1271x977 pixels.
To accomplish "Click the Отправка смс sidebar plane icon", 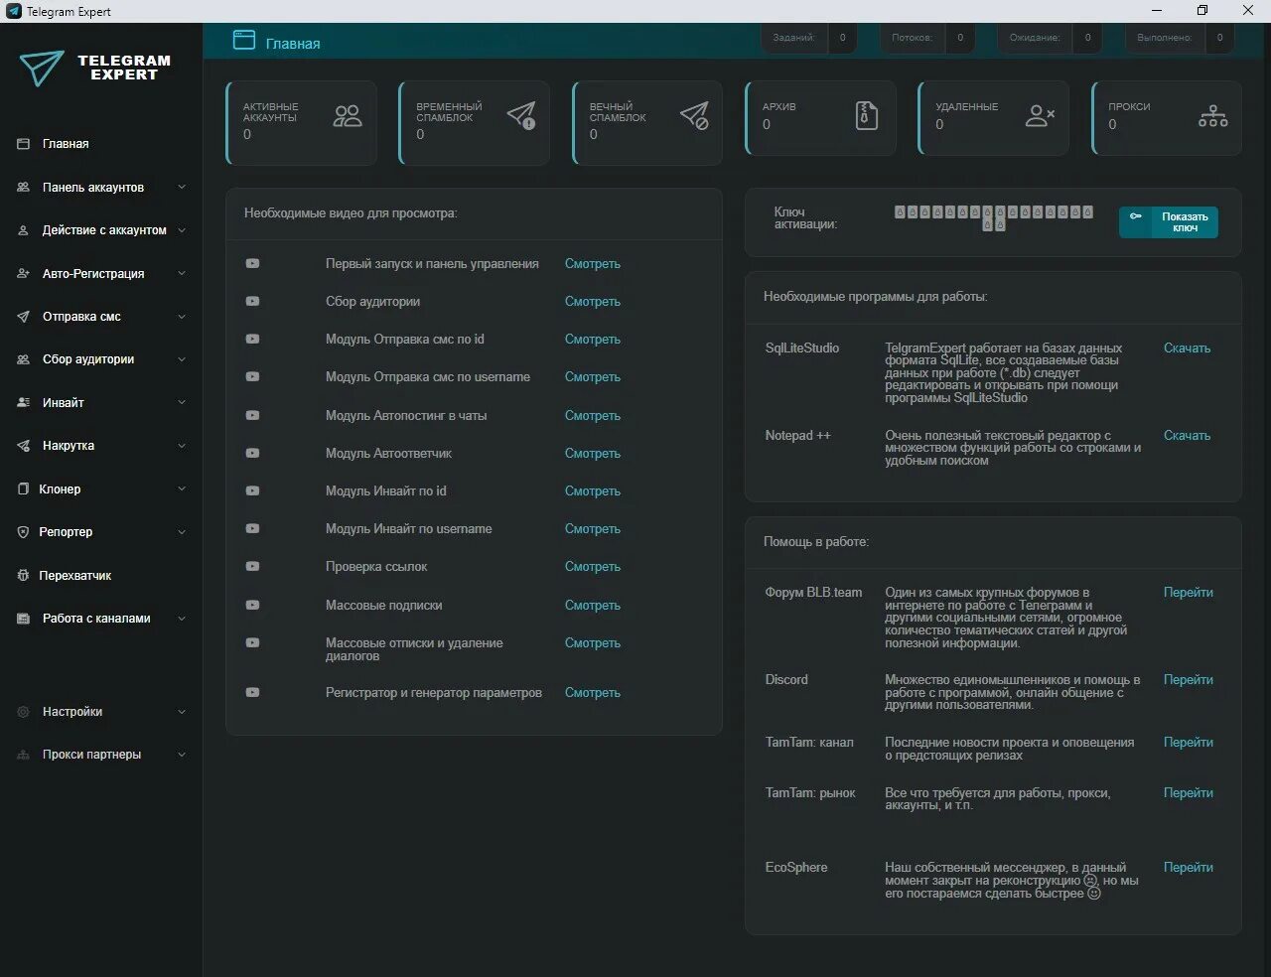I will click(23, 317).
